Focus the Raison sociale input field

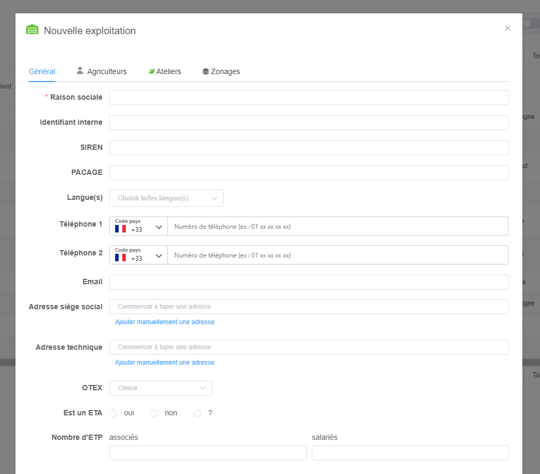[x=309, y=98]
